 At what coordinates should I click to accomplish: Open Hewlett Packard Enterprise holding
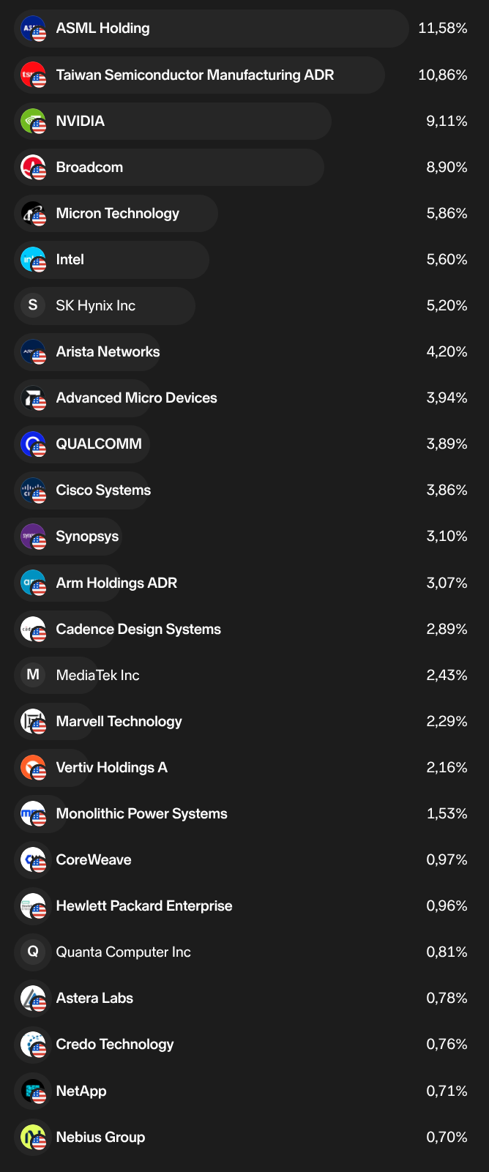point(144,906)
